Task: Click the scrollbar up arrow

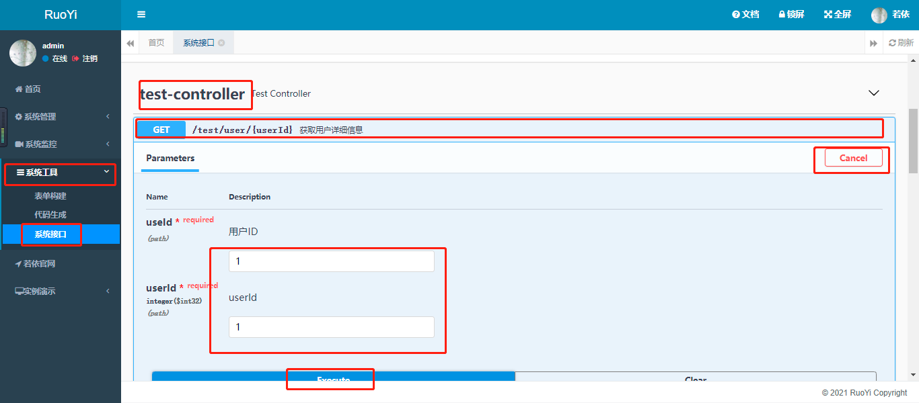Action: (913, 60)
